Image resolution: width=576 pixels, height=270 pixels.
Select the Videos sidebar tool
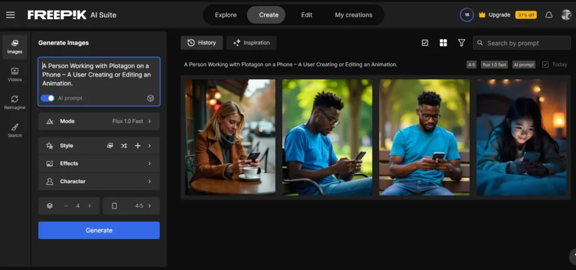[x=15, y=75]
